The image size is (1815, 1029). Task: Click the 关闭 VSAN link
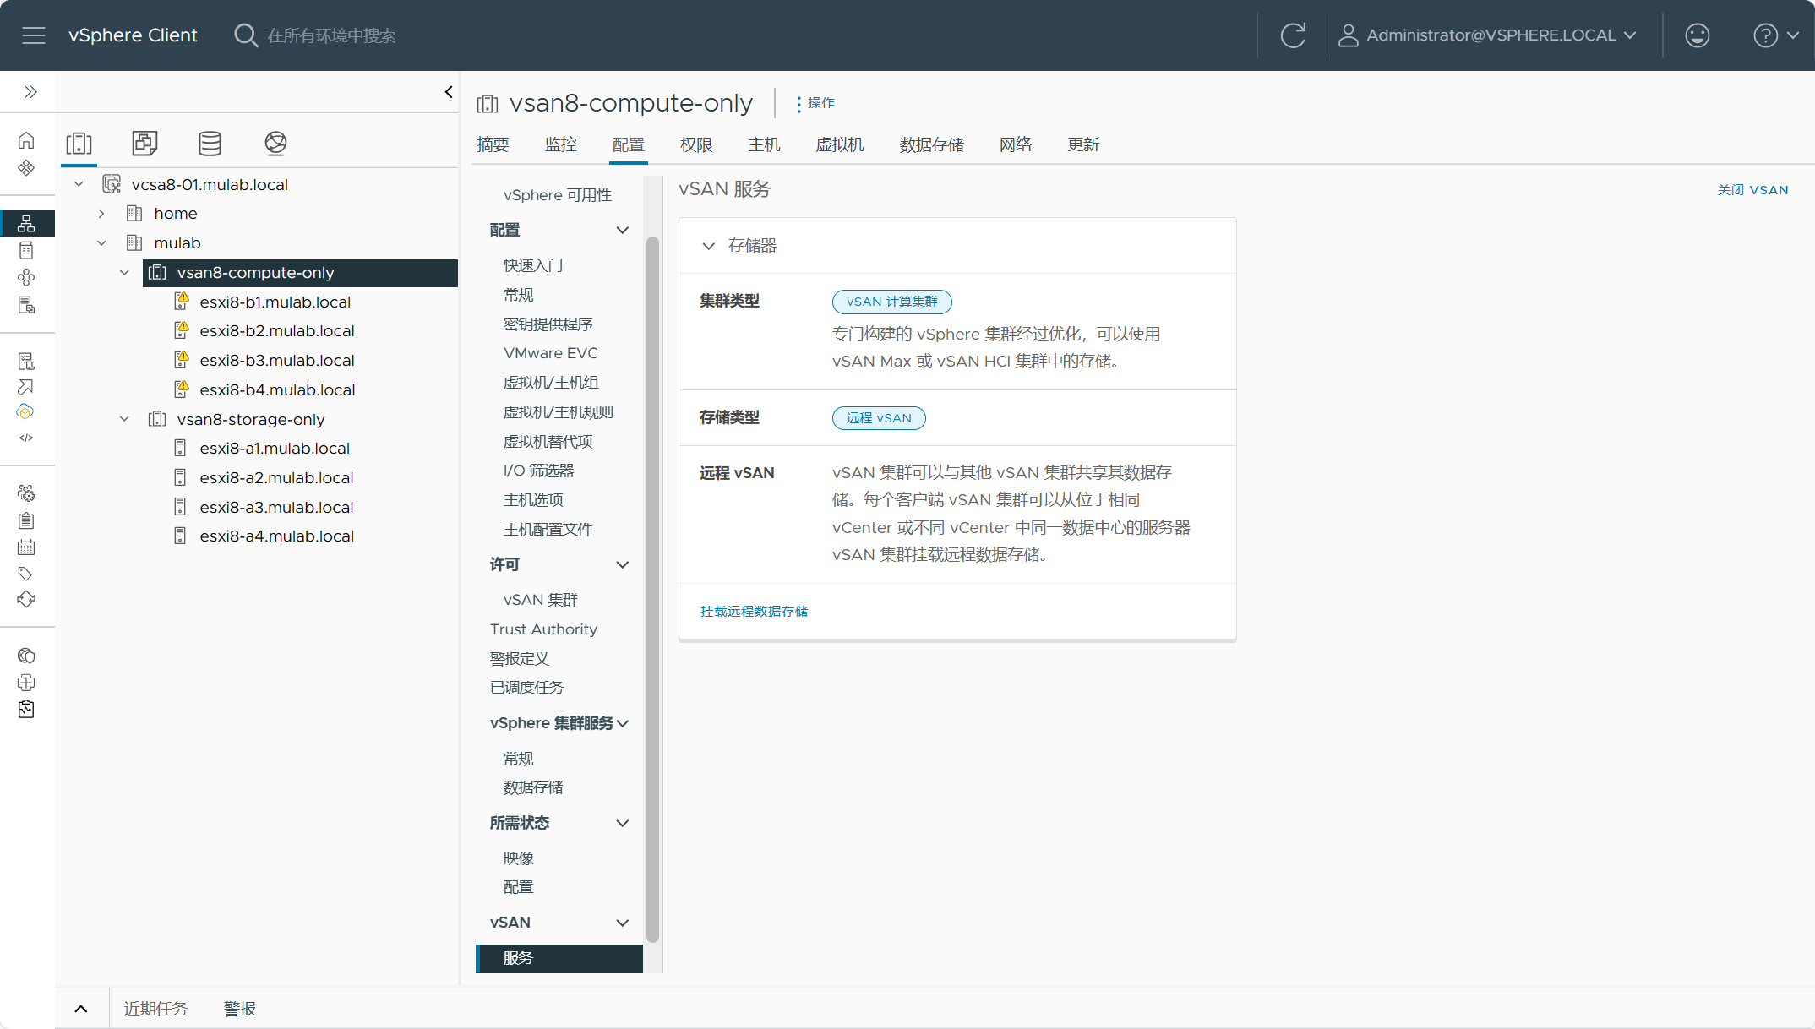point(1752,190)
